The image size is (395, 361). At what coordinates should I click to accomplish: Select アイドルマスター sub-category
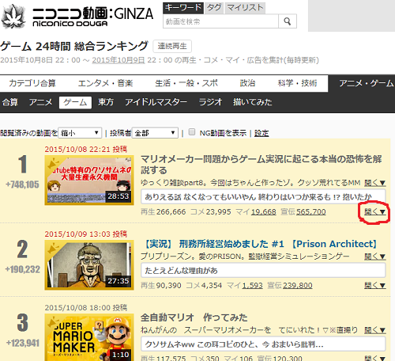pos(156,102)
